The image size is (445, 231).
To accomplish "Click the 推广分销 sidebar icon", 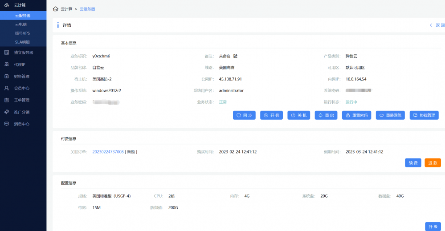I will (x=7, y=112).
